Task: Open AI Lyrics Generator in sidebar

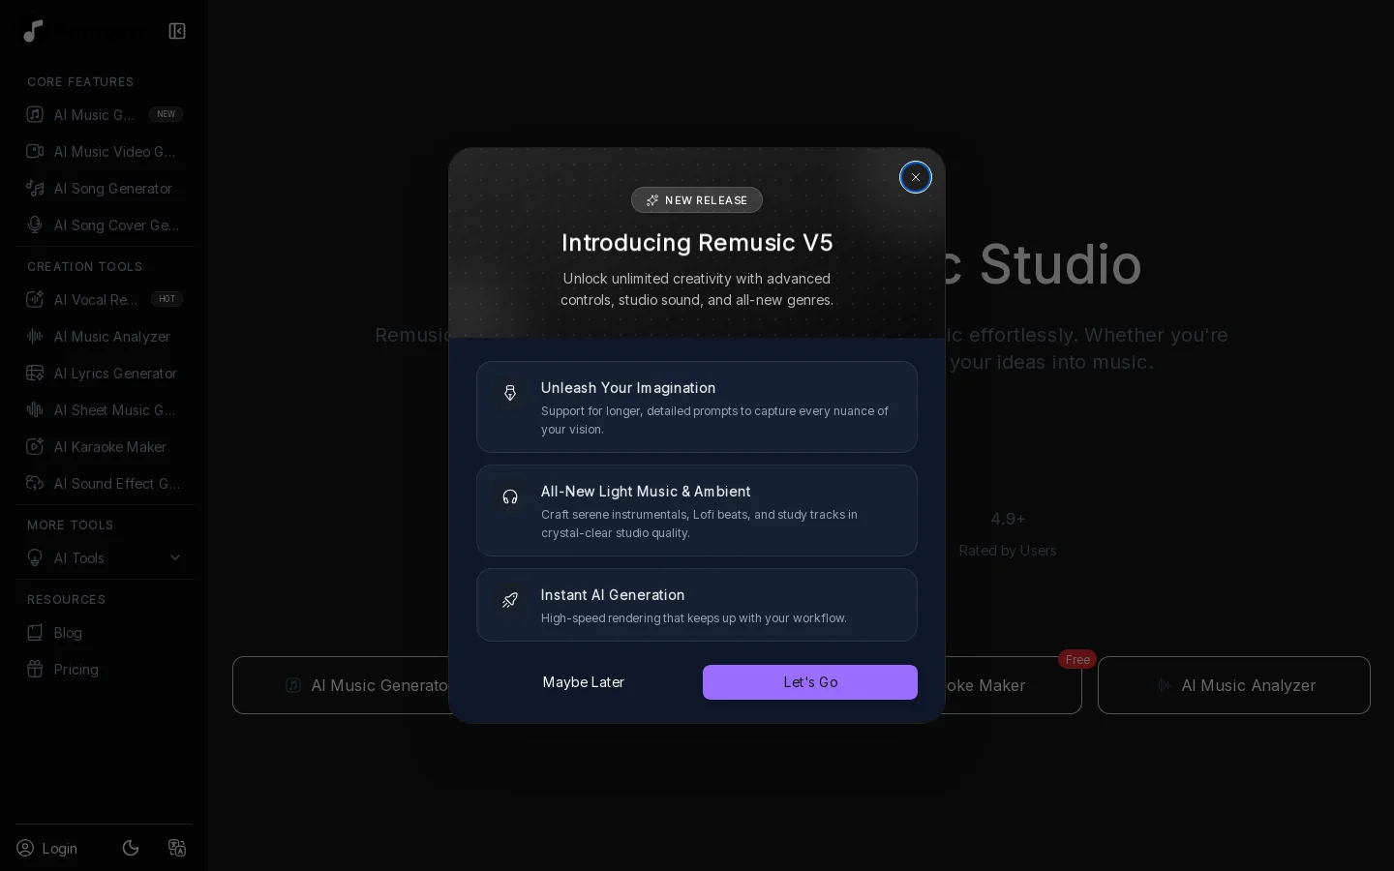Action: point(104,373)
